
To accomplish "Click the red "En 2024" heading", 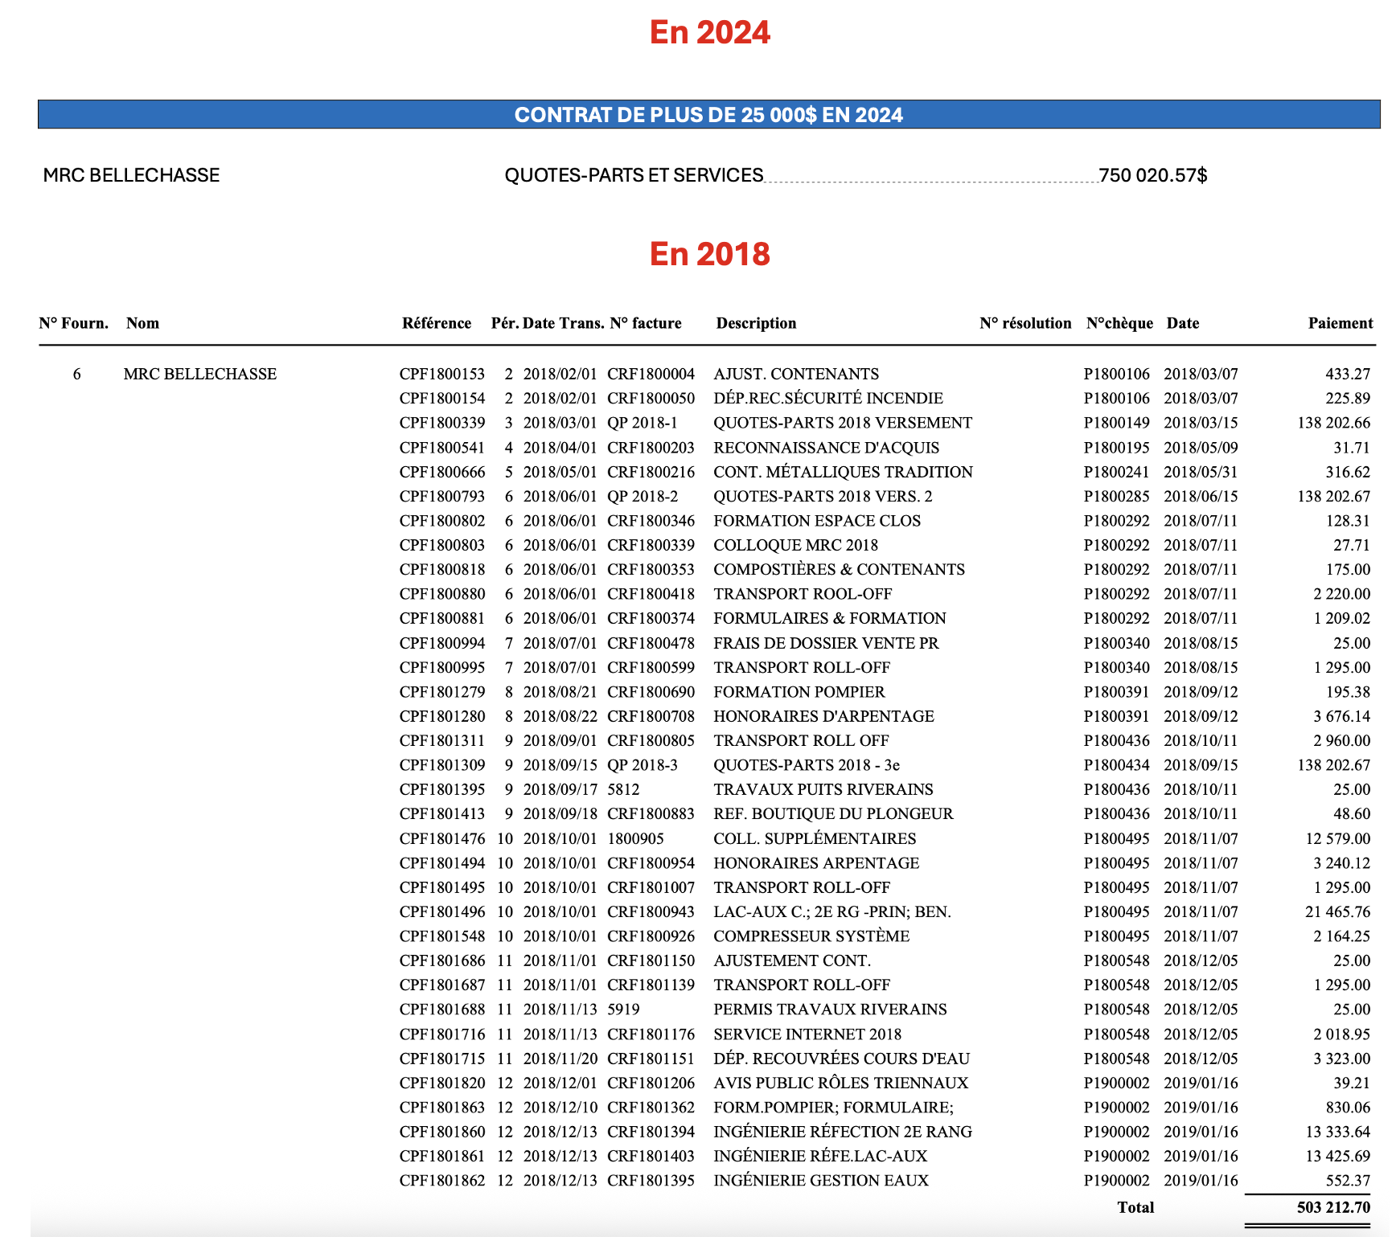I will coord(709,33).
